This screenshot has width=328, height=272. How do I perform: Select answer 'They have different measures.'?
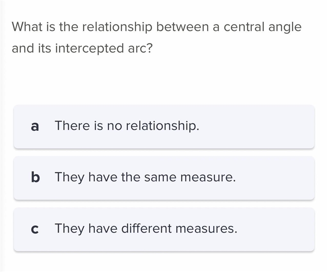click(146, 229)
